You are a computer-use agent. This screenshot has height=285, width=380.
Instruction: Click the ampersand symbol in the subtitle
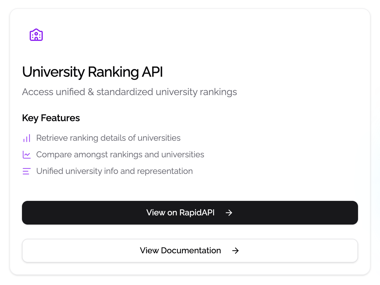point(91,92)
